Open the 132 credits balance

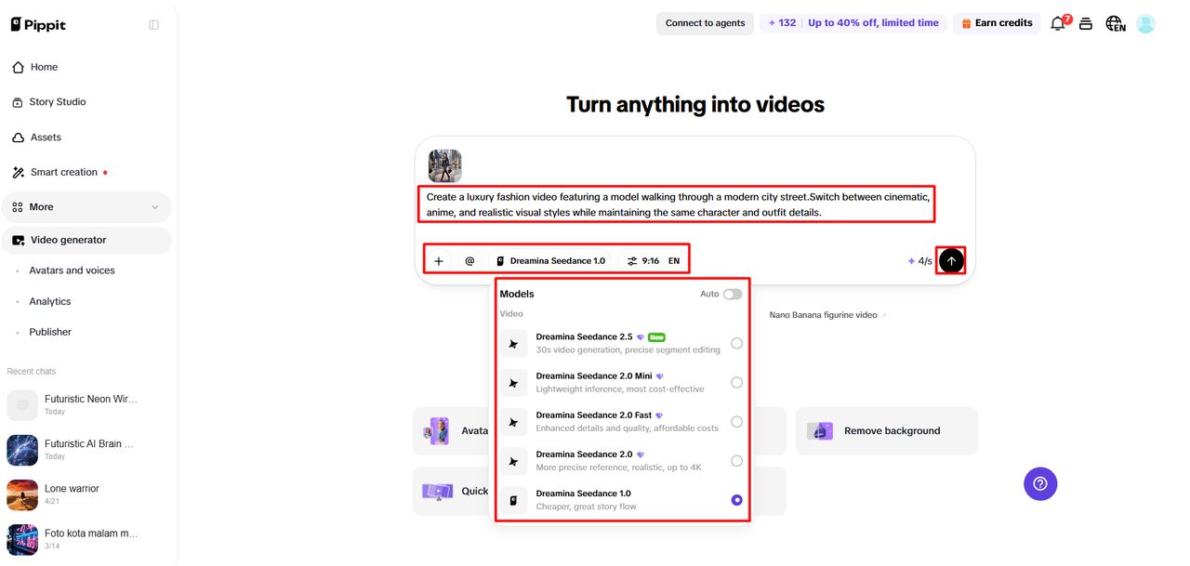782,23
